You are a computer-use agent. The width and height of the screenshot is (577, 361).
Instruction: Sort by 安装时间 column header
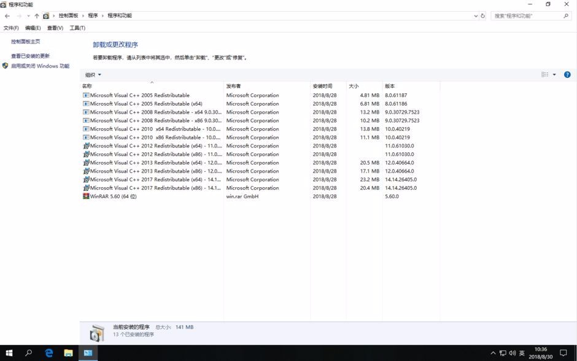pos(328,86)
